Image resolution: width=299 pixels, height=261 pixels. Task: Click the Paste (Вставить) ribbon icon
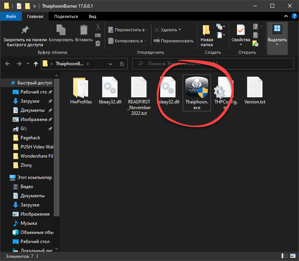click(x=84, y=30)
